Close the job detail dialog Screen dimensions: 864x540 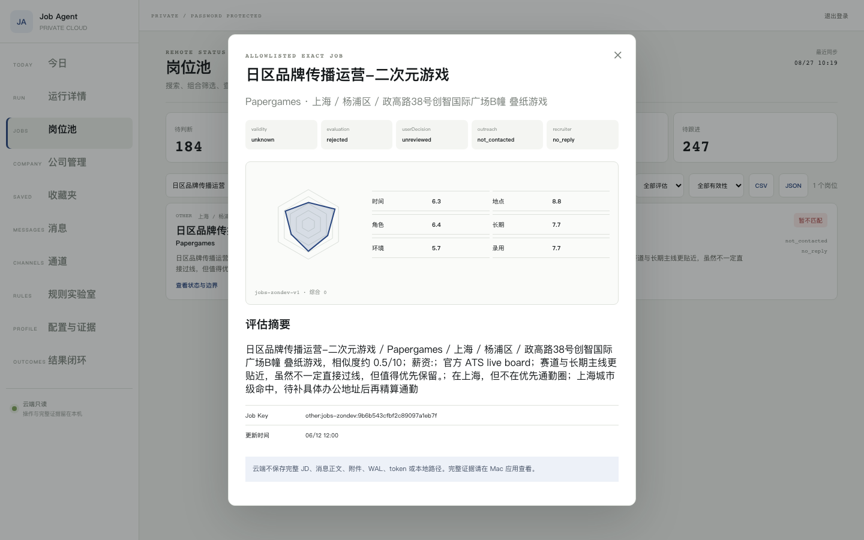click(617, 55)
